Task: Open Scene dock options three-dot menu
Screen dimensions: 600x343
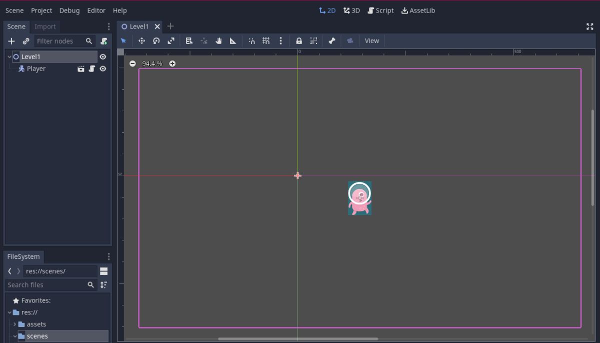Action: tap(108, 27)
